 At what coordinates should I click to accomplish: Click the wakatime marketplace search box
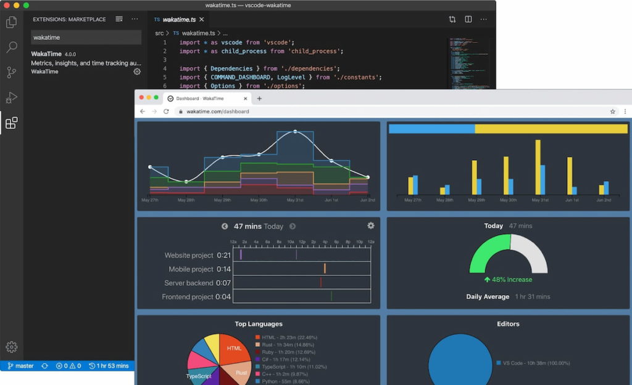click(x=86, y=38)
